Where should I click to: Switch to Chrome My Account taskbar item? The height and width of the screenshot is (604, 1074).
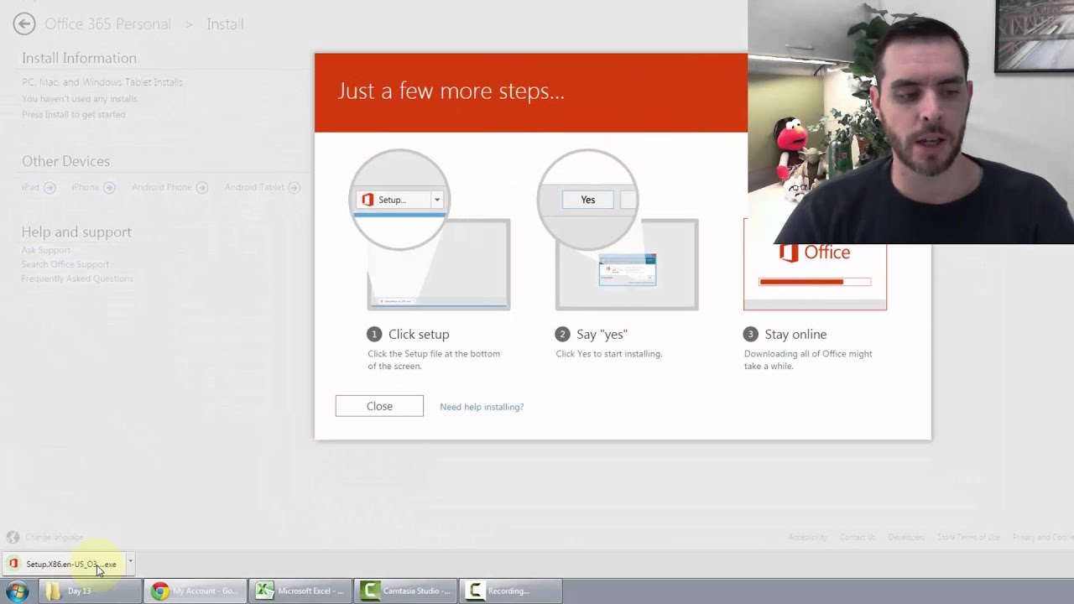(195, 591)
